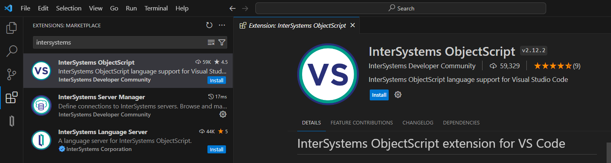Screen dimensions: 611x163
Task: Open the Help menu
Action: pyautogui.click(x=182, y=8)
